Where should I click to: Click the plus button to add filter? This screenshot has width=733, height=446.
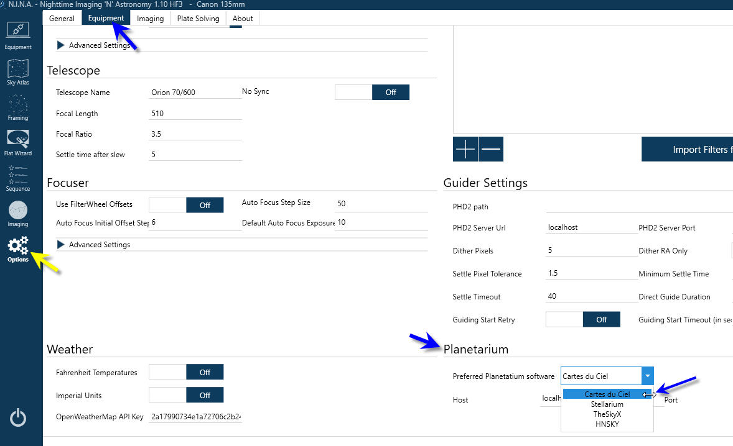point(465,149)
